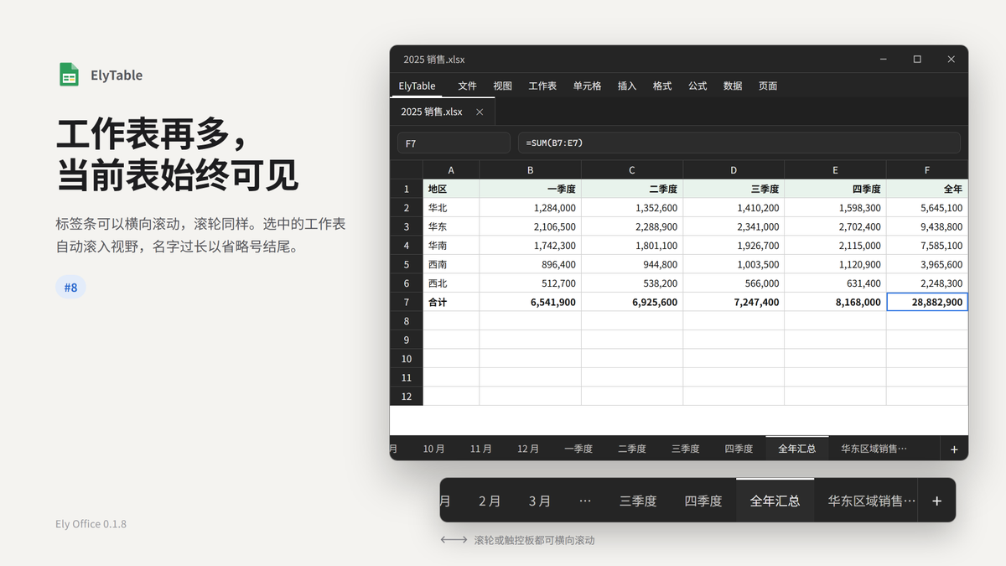Open the 文件 menu

coord(467,86)
